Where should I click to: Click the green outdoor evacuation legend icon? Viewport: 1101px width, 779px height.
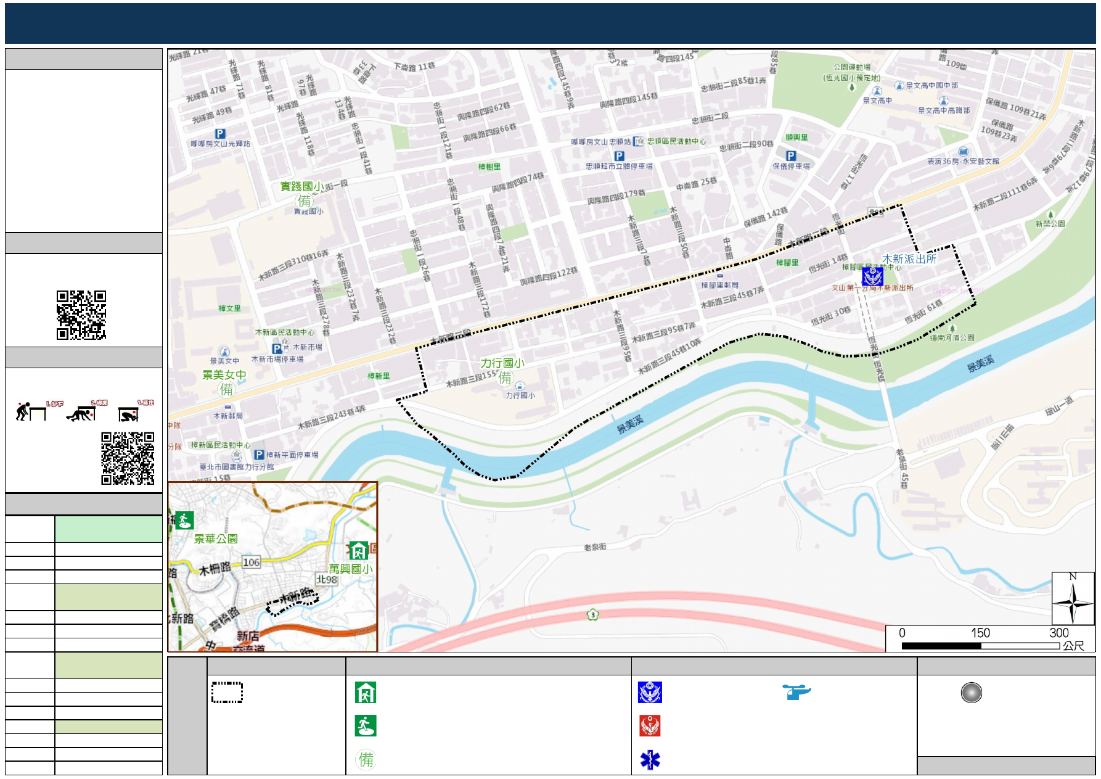pyautogui.click(x=366, y=726)
